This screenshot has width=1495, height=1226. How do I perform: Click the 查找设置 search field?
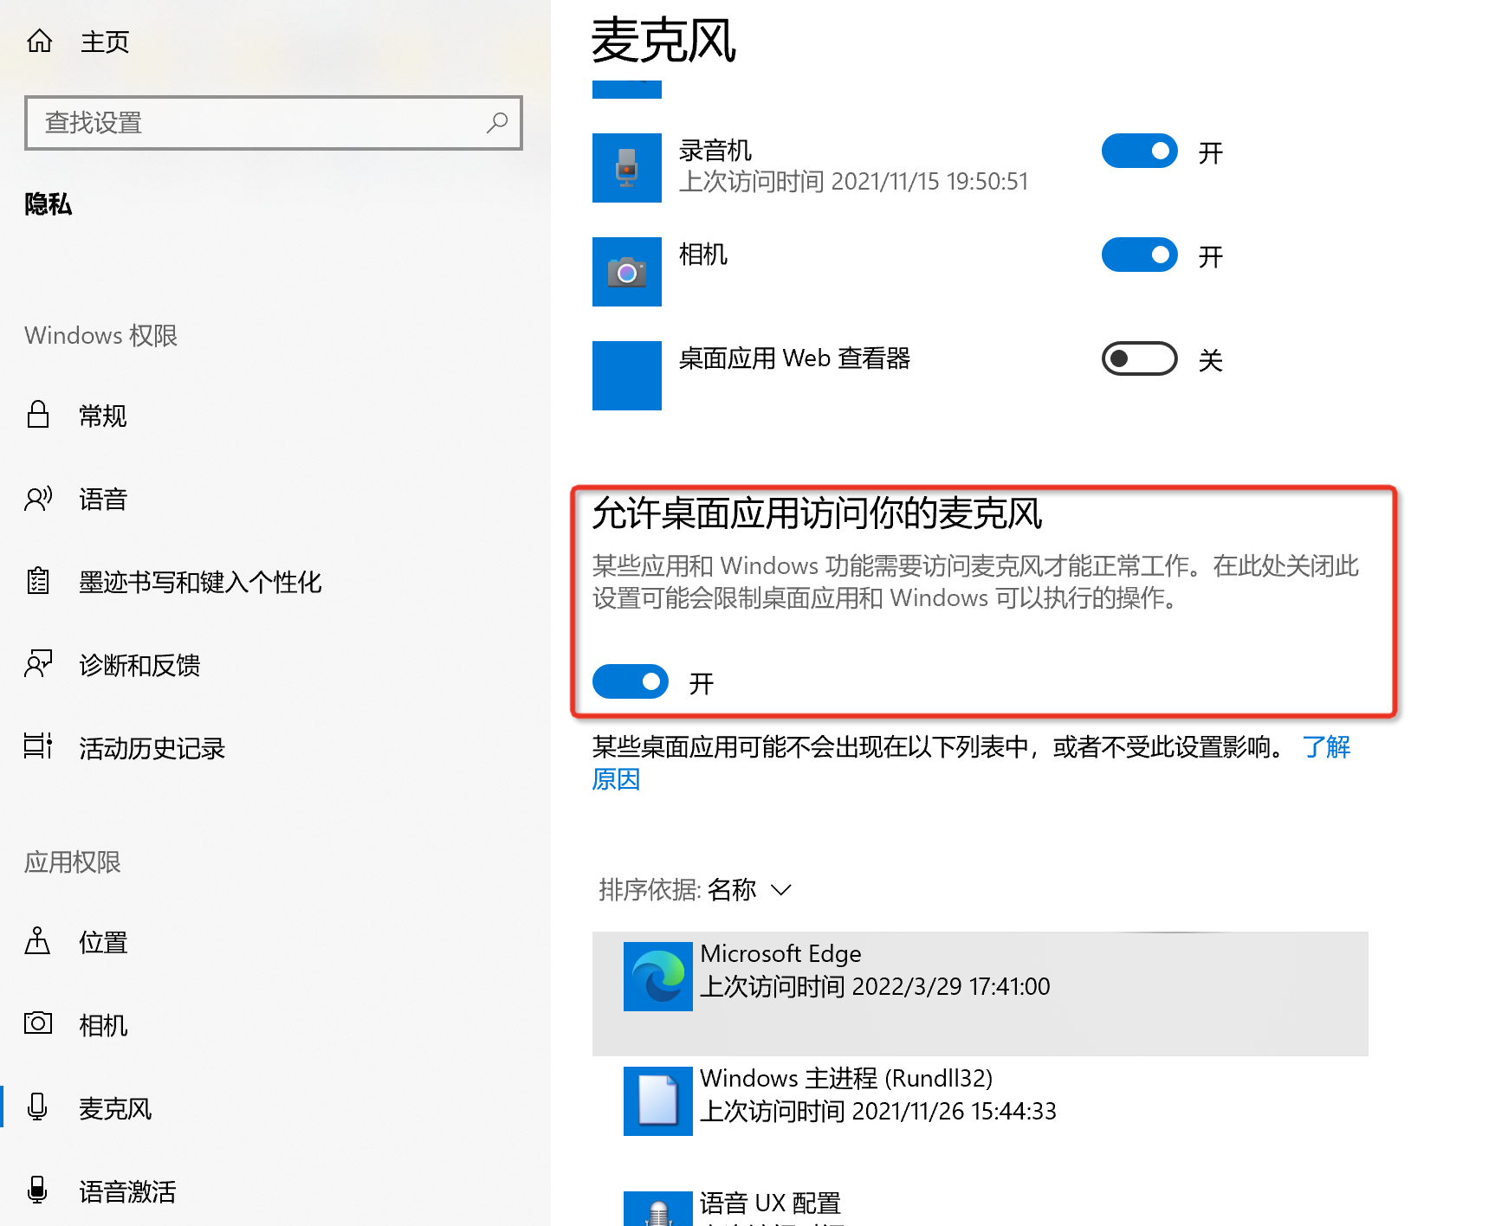[x=274, y=123]
